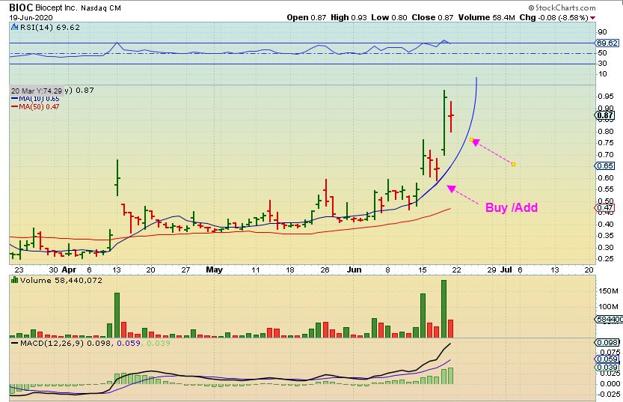Click the Volume panel bar-chart icon

click(x=15, y=280)
